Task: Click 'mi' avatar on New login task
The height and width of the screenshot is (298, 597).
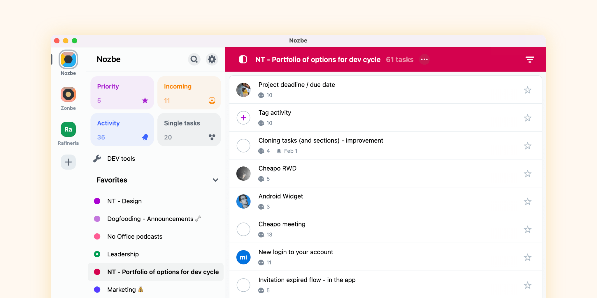Action: 243,257
